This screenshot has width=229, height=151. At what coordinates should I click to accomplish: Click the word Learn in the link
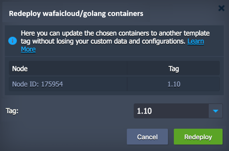click(x=196, y=41)
